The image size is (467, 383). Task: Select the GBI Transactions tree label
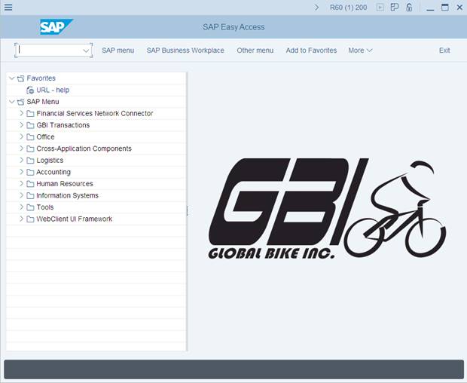coord(63,125)
